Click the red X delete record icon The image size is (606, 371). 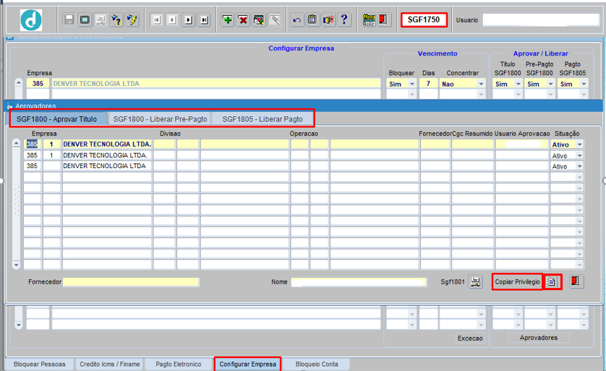pos(243,19)
